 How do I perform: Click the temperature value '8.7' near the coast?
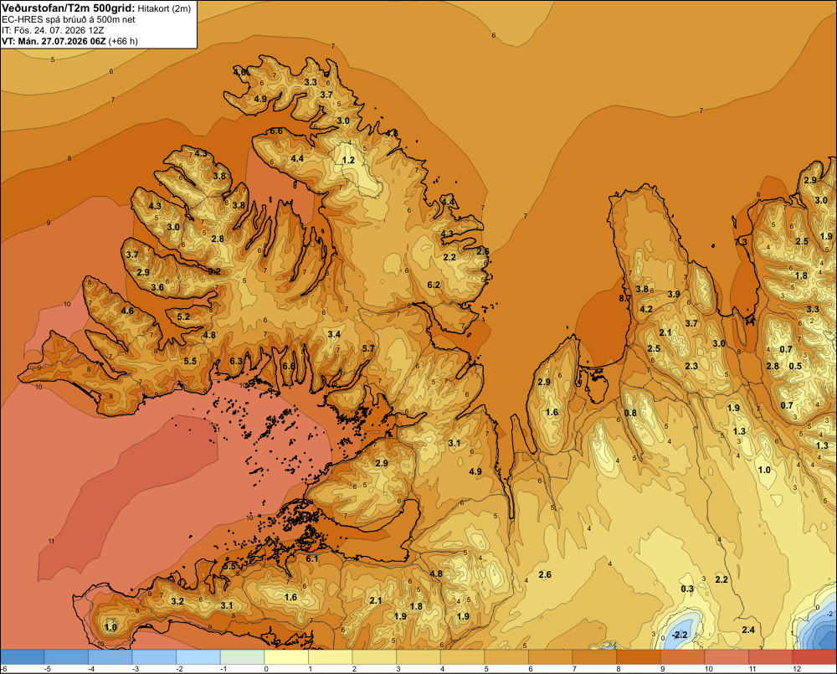tap(624, 298)
